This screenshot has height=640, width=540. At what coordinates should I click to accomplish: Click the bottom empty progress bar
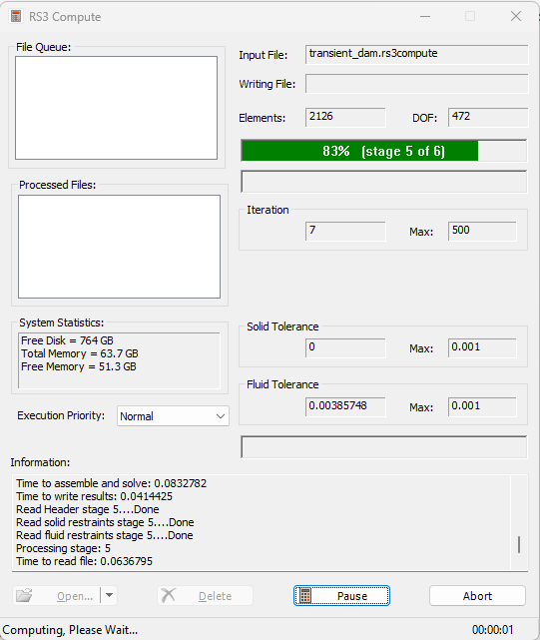click(x=383, y=447)
